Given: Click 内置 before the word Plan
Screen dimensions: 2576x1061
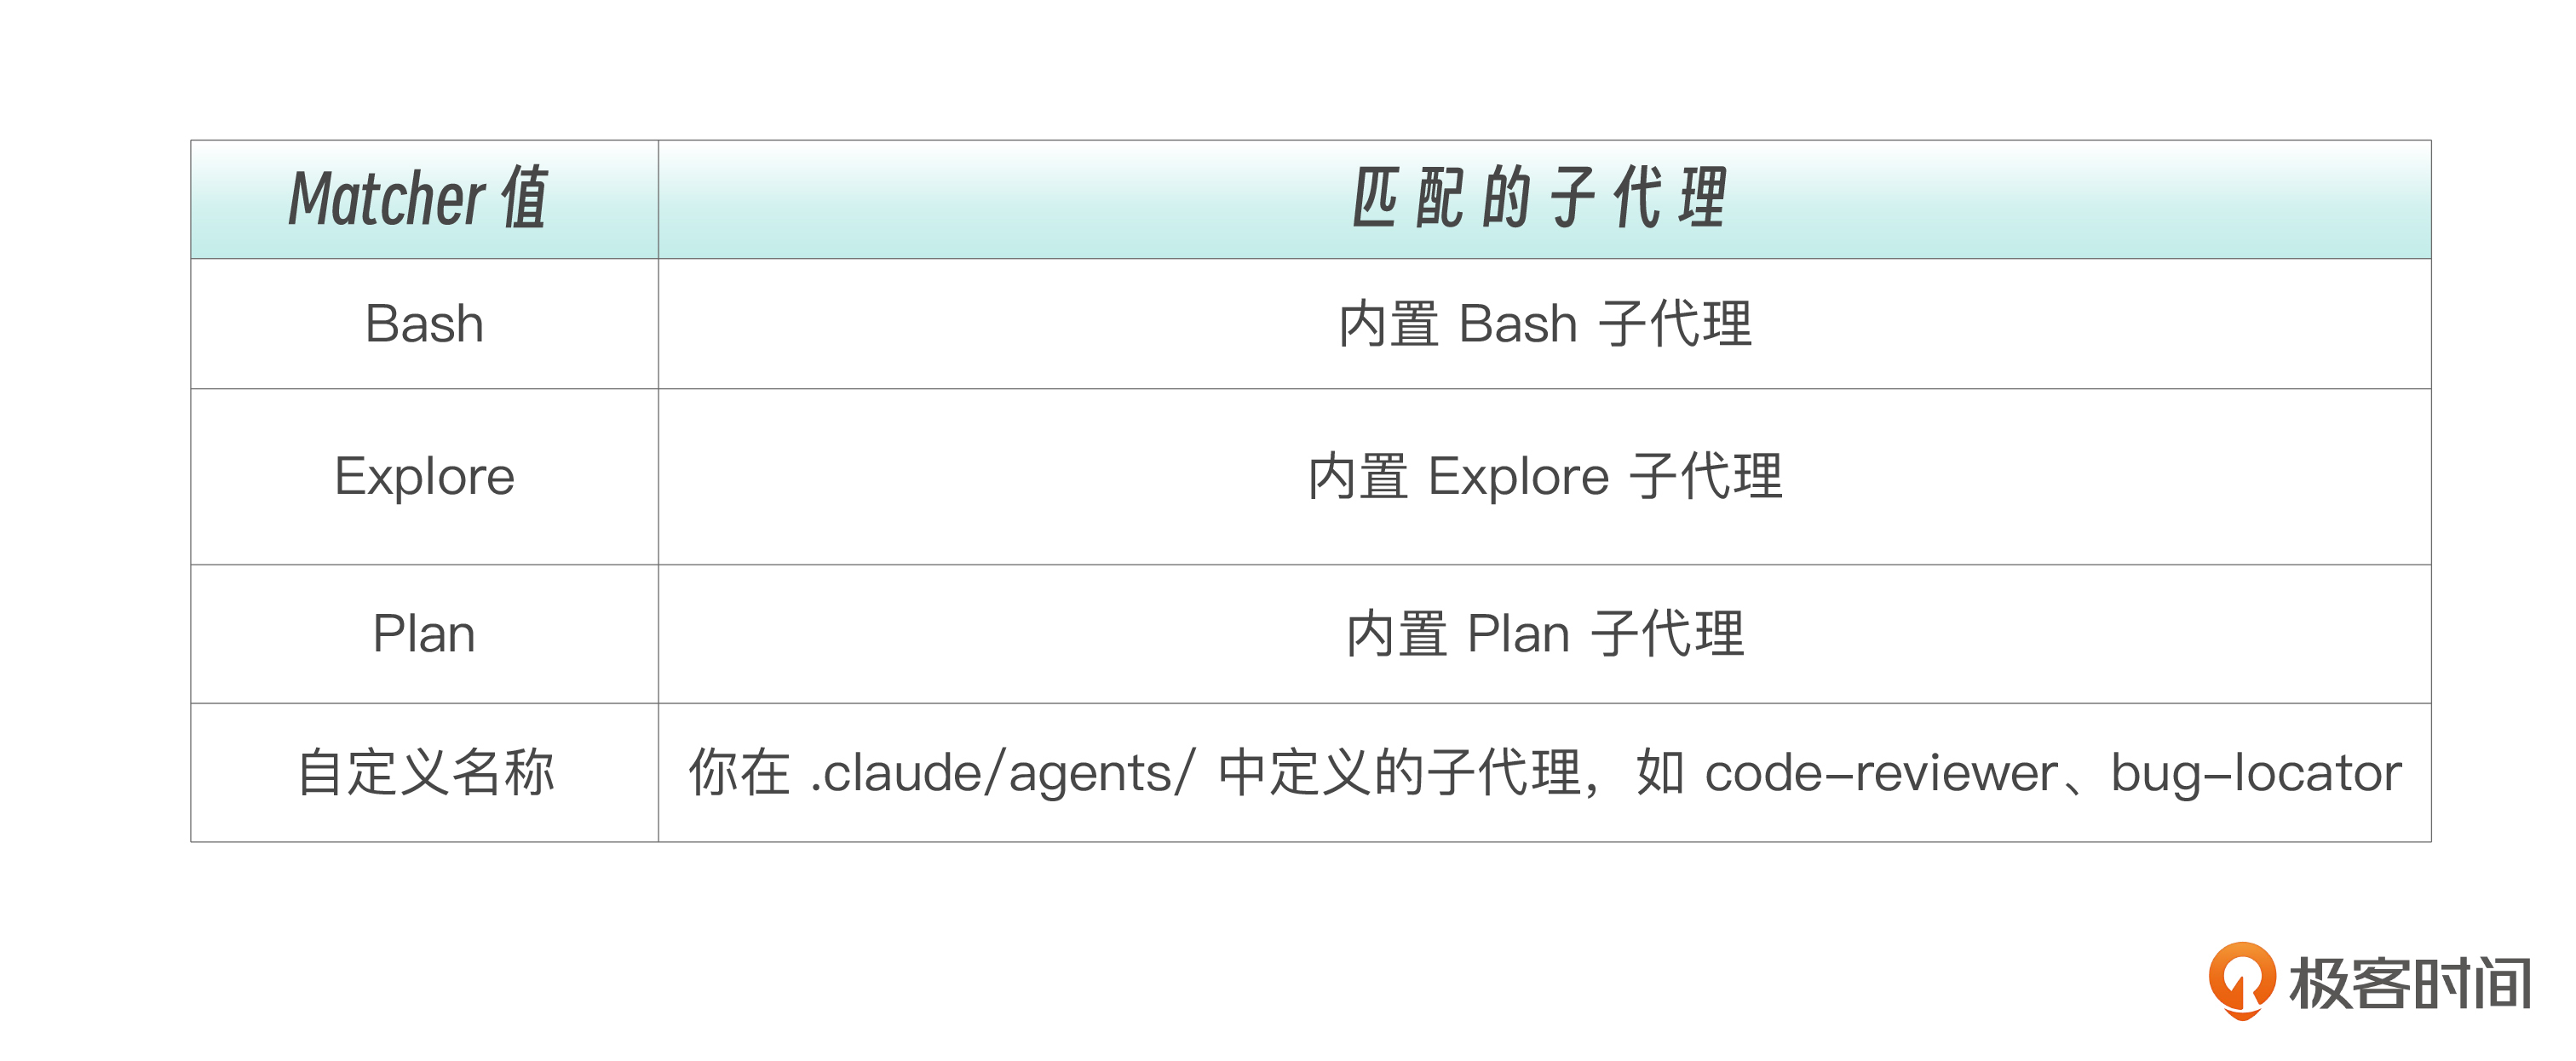Looking at the screenshot, I should pos(1396,634).
